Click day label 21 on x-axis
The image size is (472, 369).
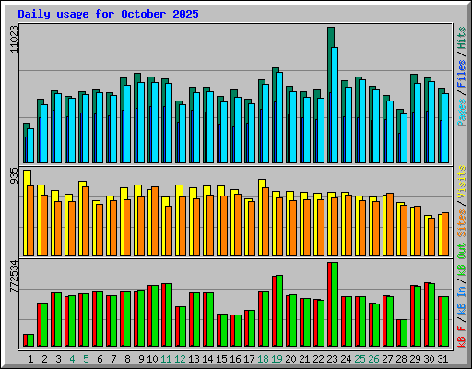304,359
